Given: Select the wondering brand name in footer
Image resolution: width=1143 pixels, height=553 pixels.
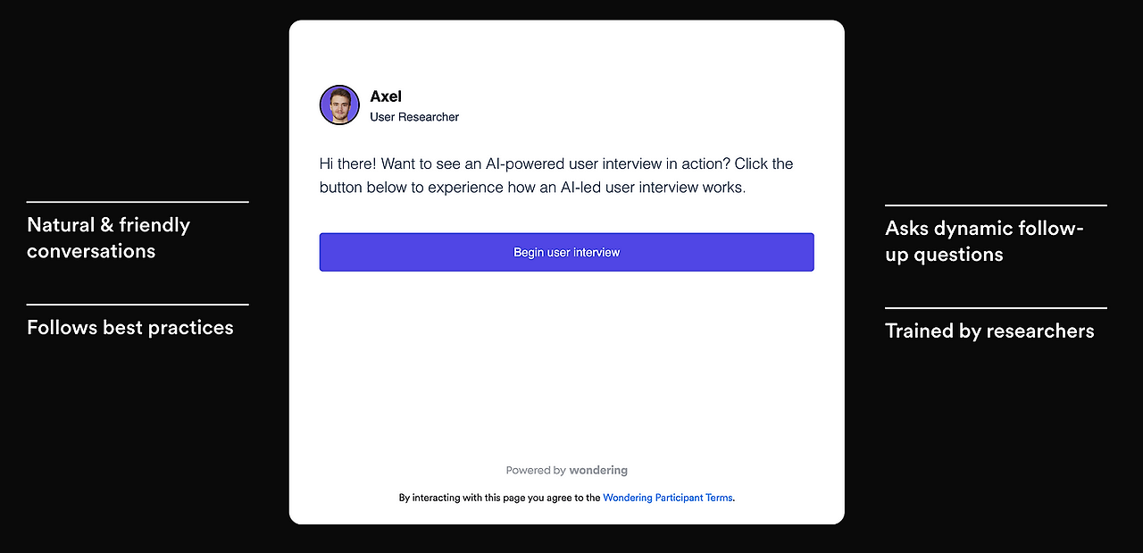Looking at the screenshot, I should point(598,470).
